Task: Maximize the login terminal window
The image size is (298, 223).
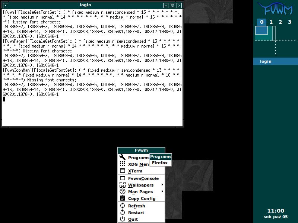Action: (172, 6)
